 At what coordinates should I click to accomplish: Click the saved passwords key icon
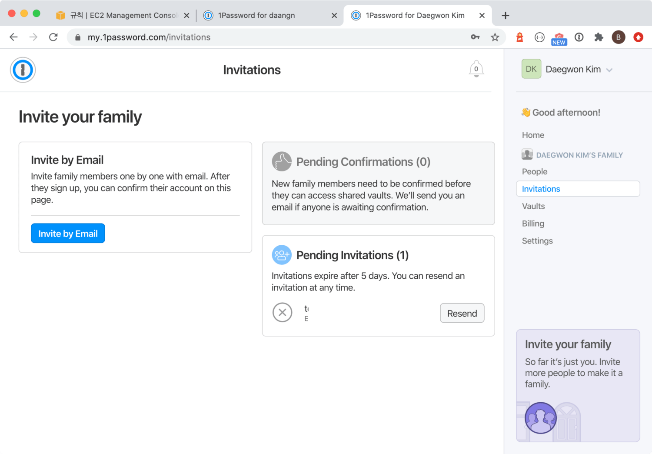click(x=475, y=37)
